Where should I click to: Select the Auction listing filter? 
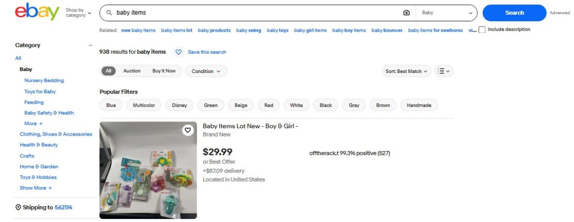(x=131, y=71)
